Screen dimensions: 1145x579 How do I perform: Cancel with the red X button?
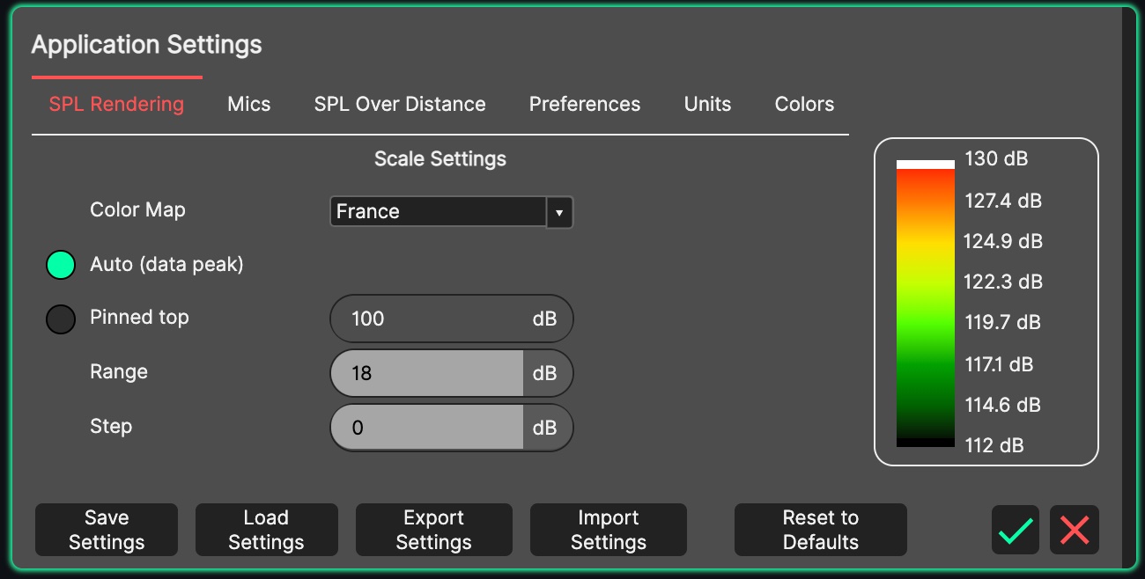(1075, 530)
